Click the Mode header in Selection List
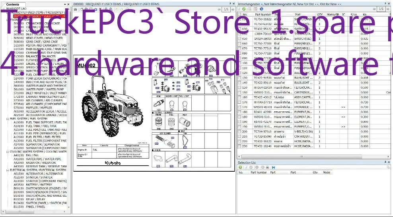 326,172
